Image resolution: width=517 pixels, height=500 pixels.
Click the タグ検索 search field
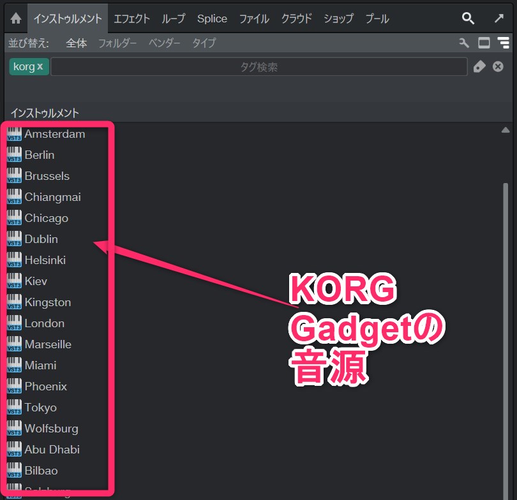click(258, 67)
